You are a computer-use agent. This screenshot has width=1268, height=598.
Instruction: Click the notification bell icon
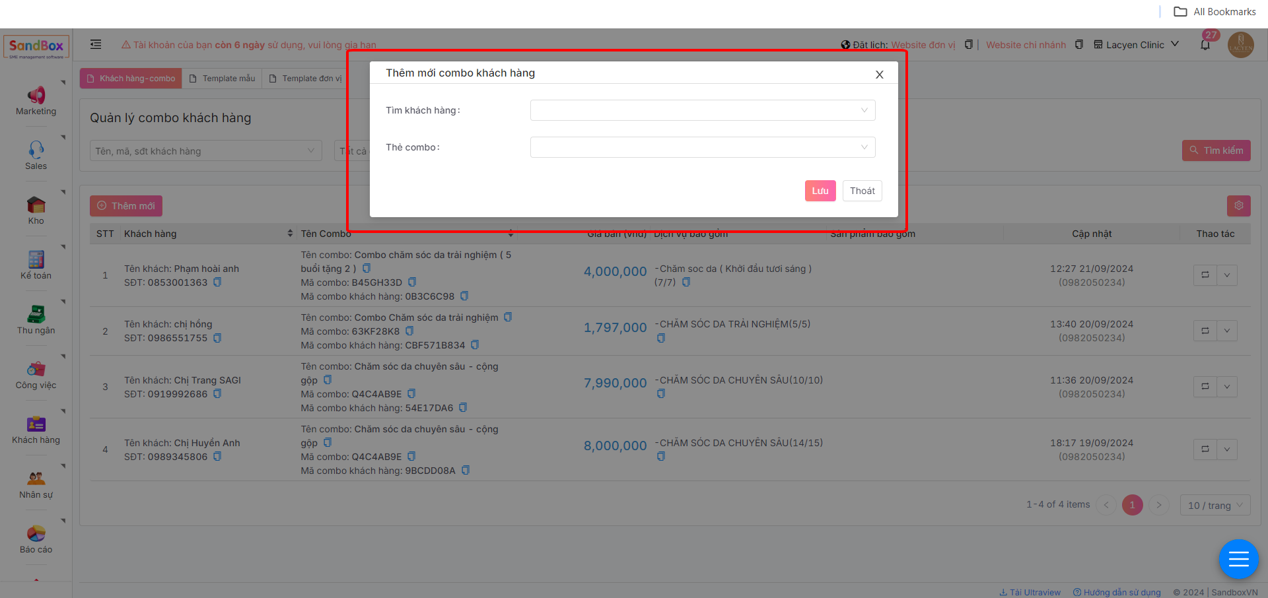click(x=1205, y=45)
